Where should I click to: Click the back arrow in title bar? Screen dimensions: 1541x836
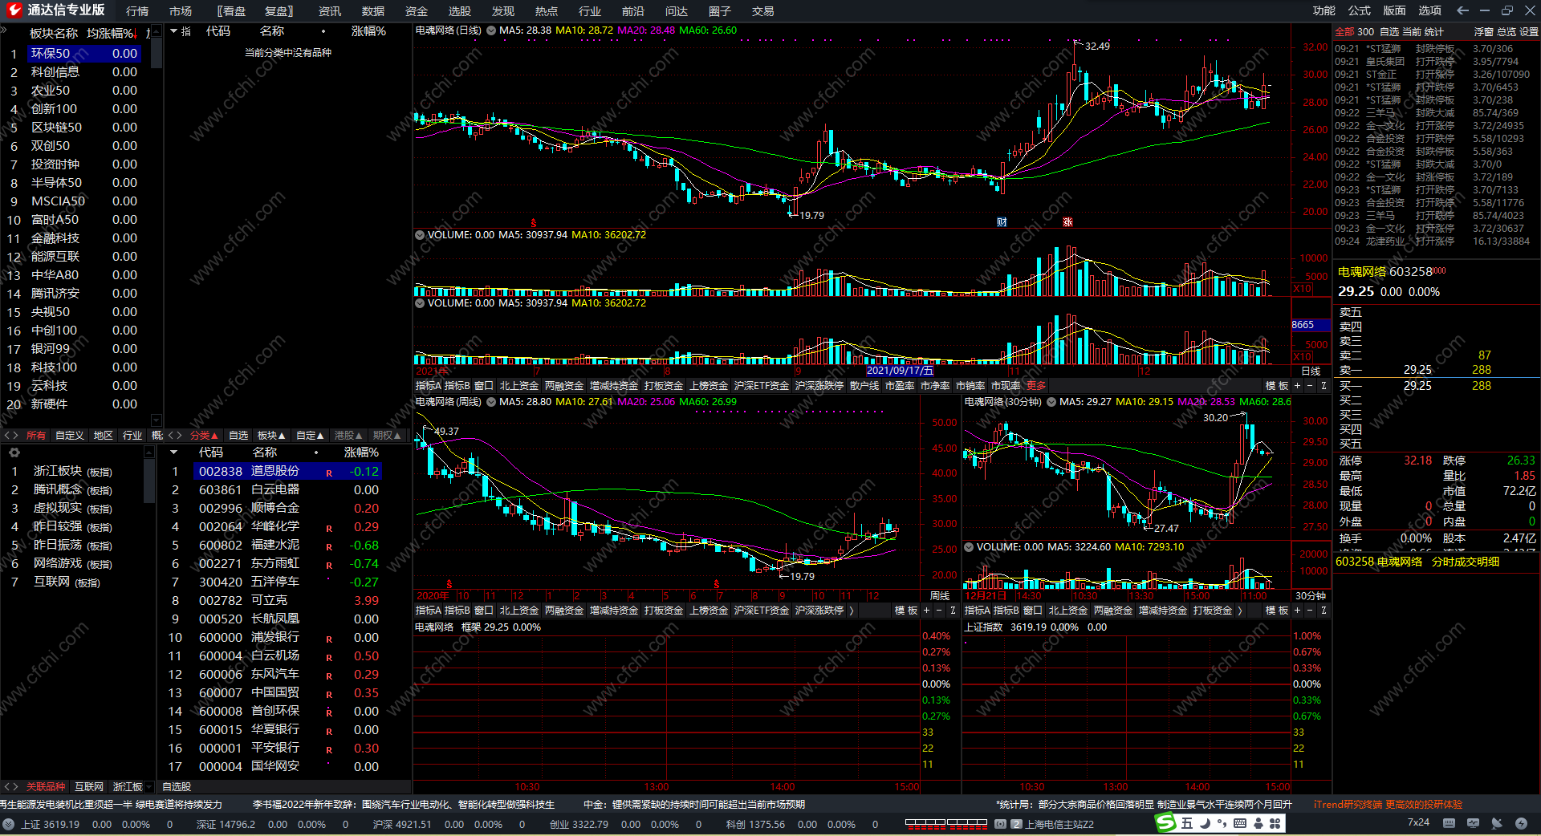click(x=1462, y=10)
